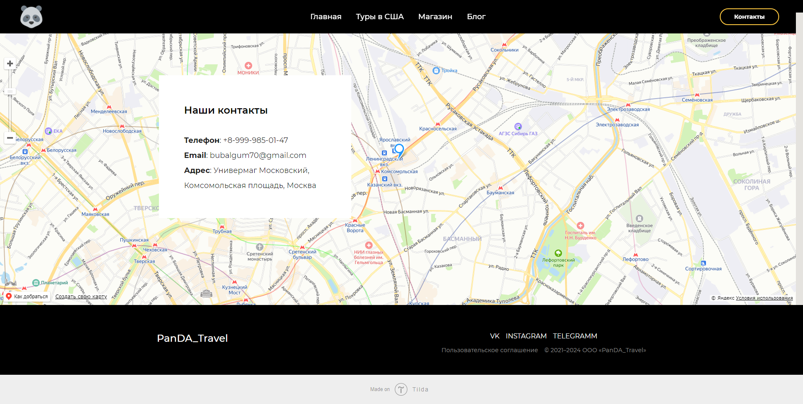
Task: Click the Сокольники metro label
Action: pyautogui.click(x=504, y=50)
